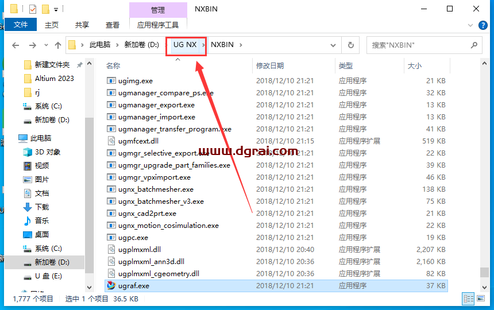Select ugmanager_export.exe file name

click(x=156, y=105)
